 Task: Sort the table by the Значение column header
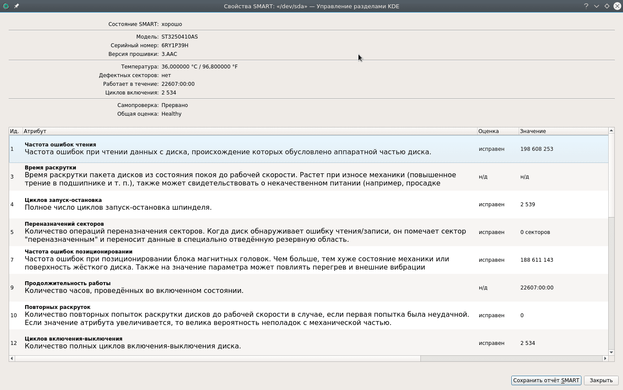(x=563, y=131)
